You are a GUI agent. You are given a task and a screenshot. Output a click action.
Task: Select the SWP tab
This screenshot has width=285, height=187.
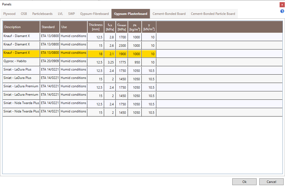pos(71,14)
